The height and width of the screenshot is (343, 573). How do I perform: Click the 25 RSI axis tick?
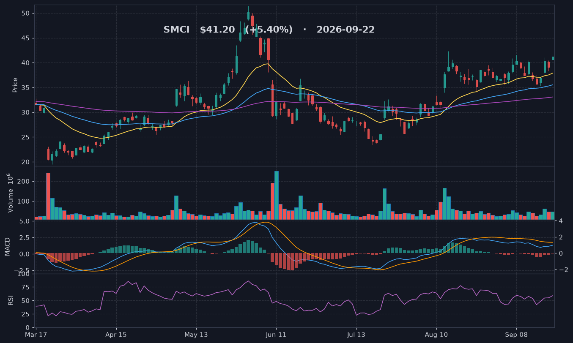tap(25, 315)
